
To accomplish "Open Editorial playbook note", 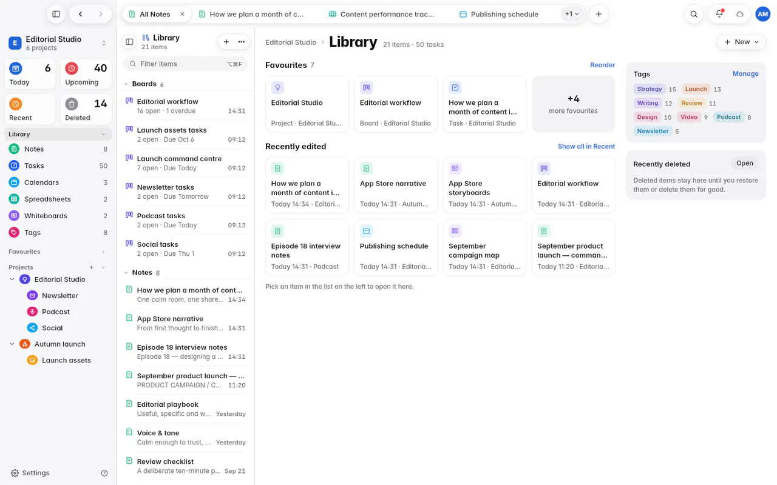I will 185,409.
